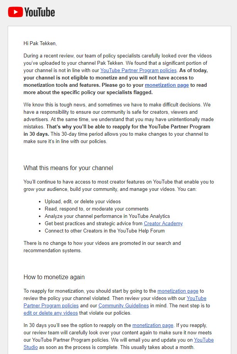
Task: Click 'more about the specific policy our specialists flagged.' line
Action: pyautogui.click(x=88, y=92)
